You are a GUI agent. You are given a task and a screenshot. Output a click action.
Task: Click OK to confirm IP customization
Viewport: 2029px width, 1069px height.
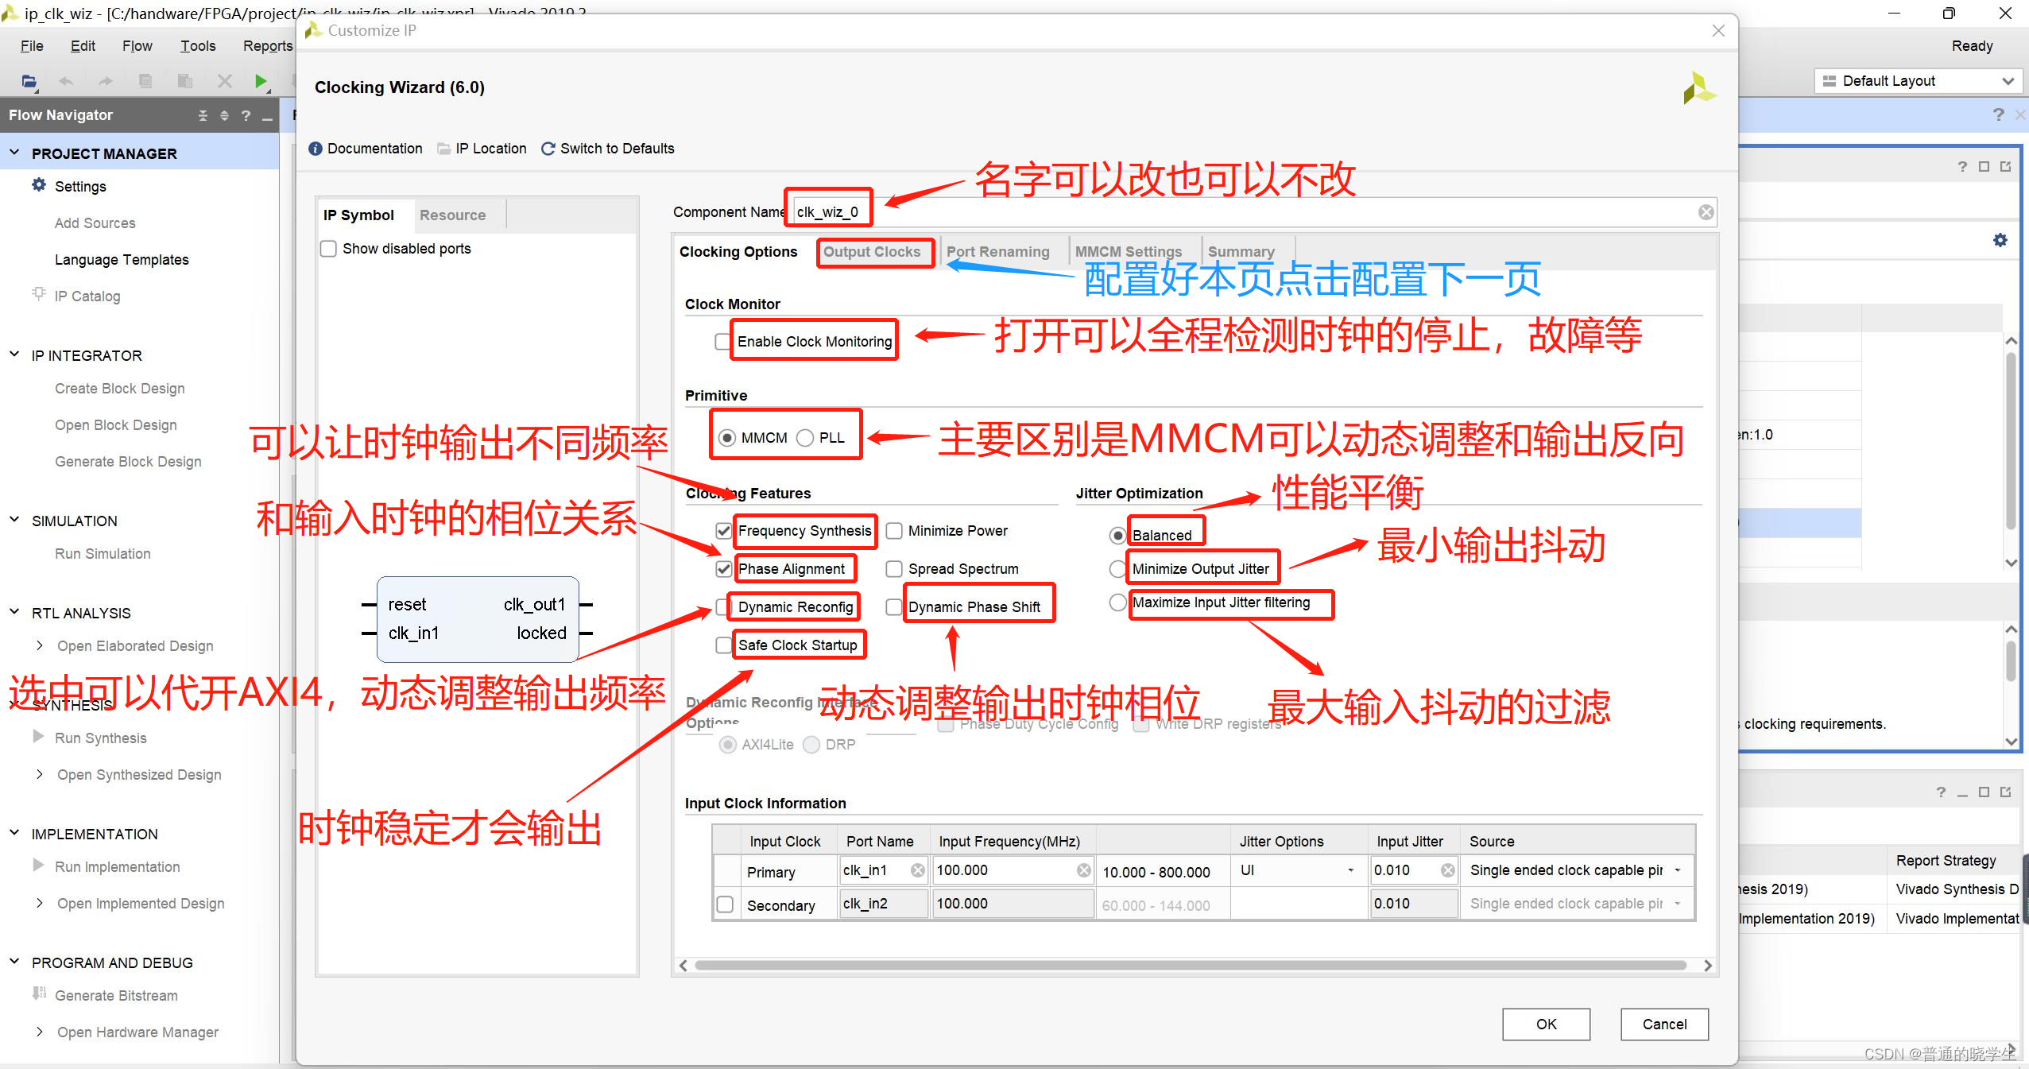coord(1545,1024)
